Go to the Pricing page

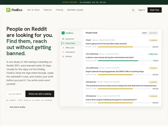pyautogui.click(x=59, y=10)
